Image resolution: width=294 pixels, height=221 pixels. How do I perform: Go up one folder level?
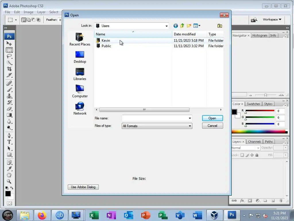[x=182, y=26]
